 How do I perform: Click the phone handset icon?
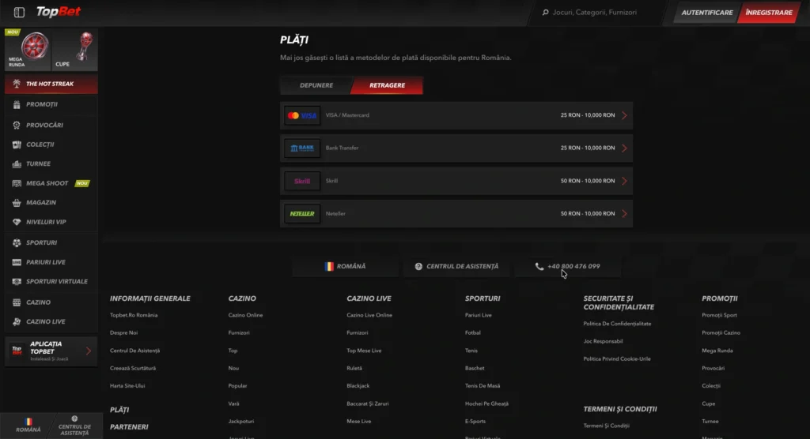point(539,266)
